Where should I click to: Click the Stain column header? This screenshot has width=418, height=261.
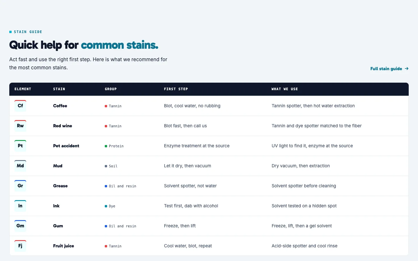pyautogui.click(x=59, y=89)
